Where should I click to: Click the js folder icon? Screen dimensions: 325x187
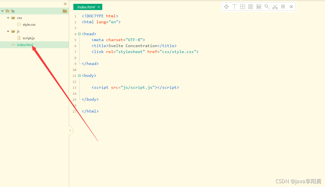(x=13, y=31)
